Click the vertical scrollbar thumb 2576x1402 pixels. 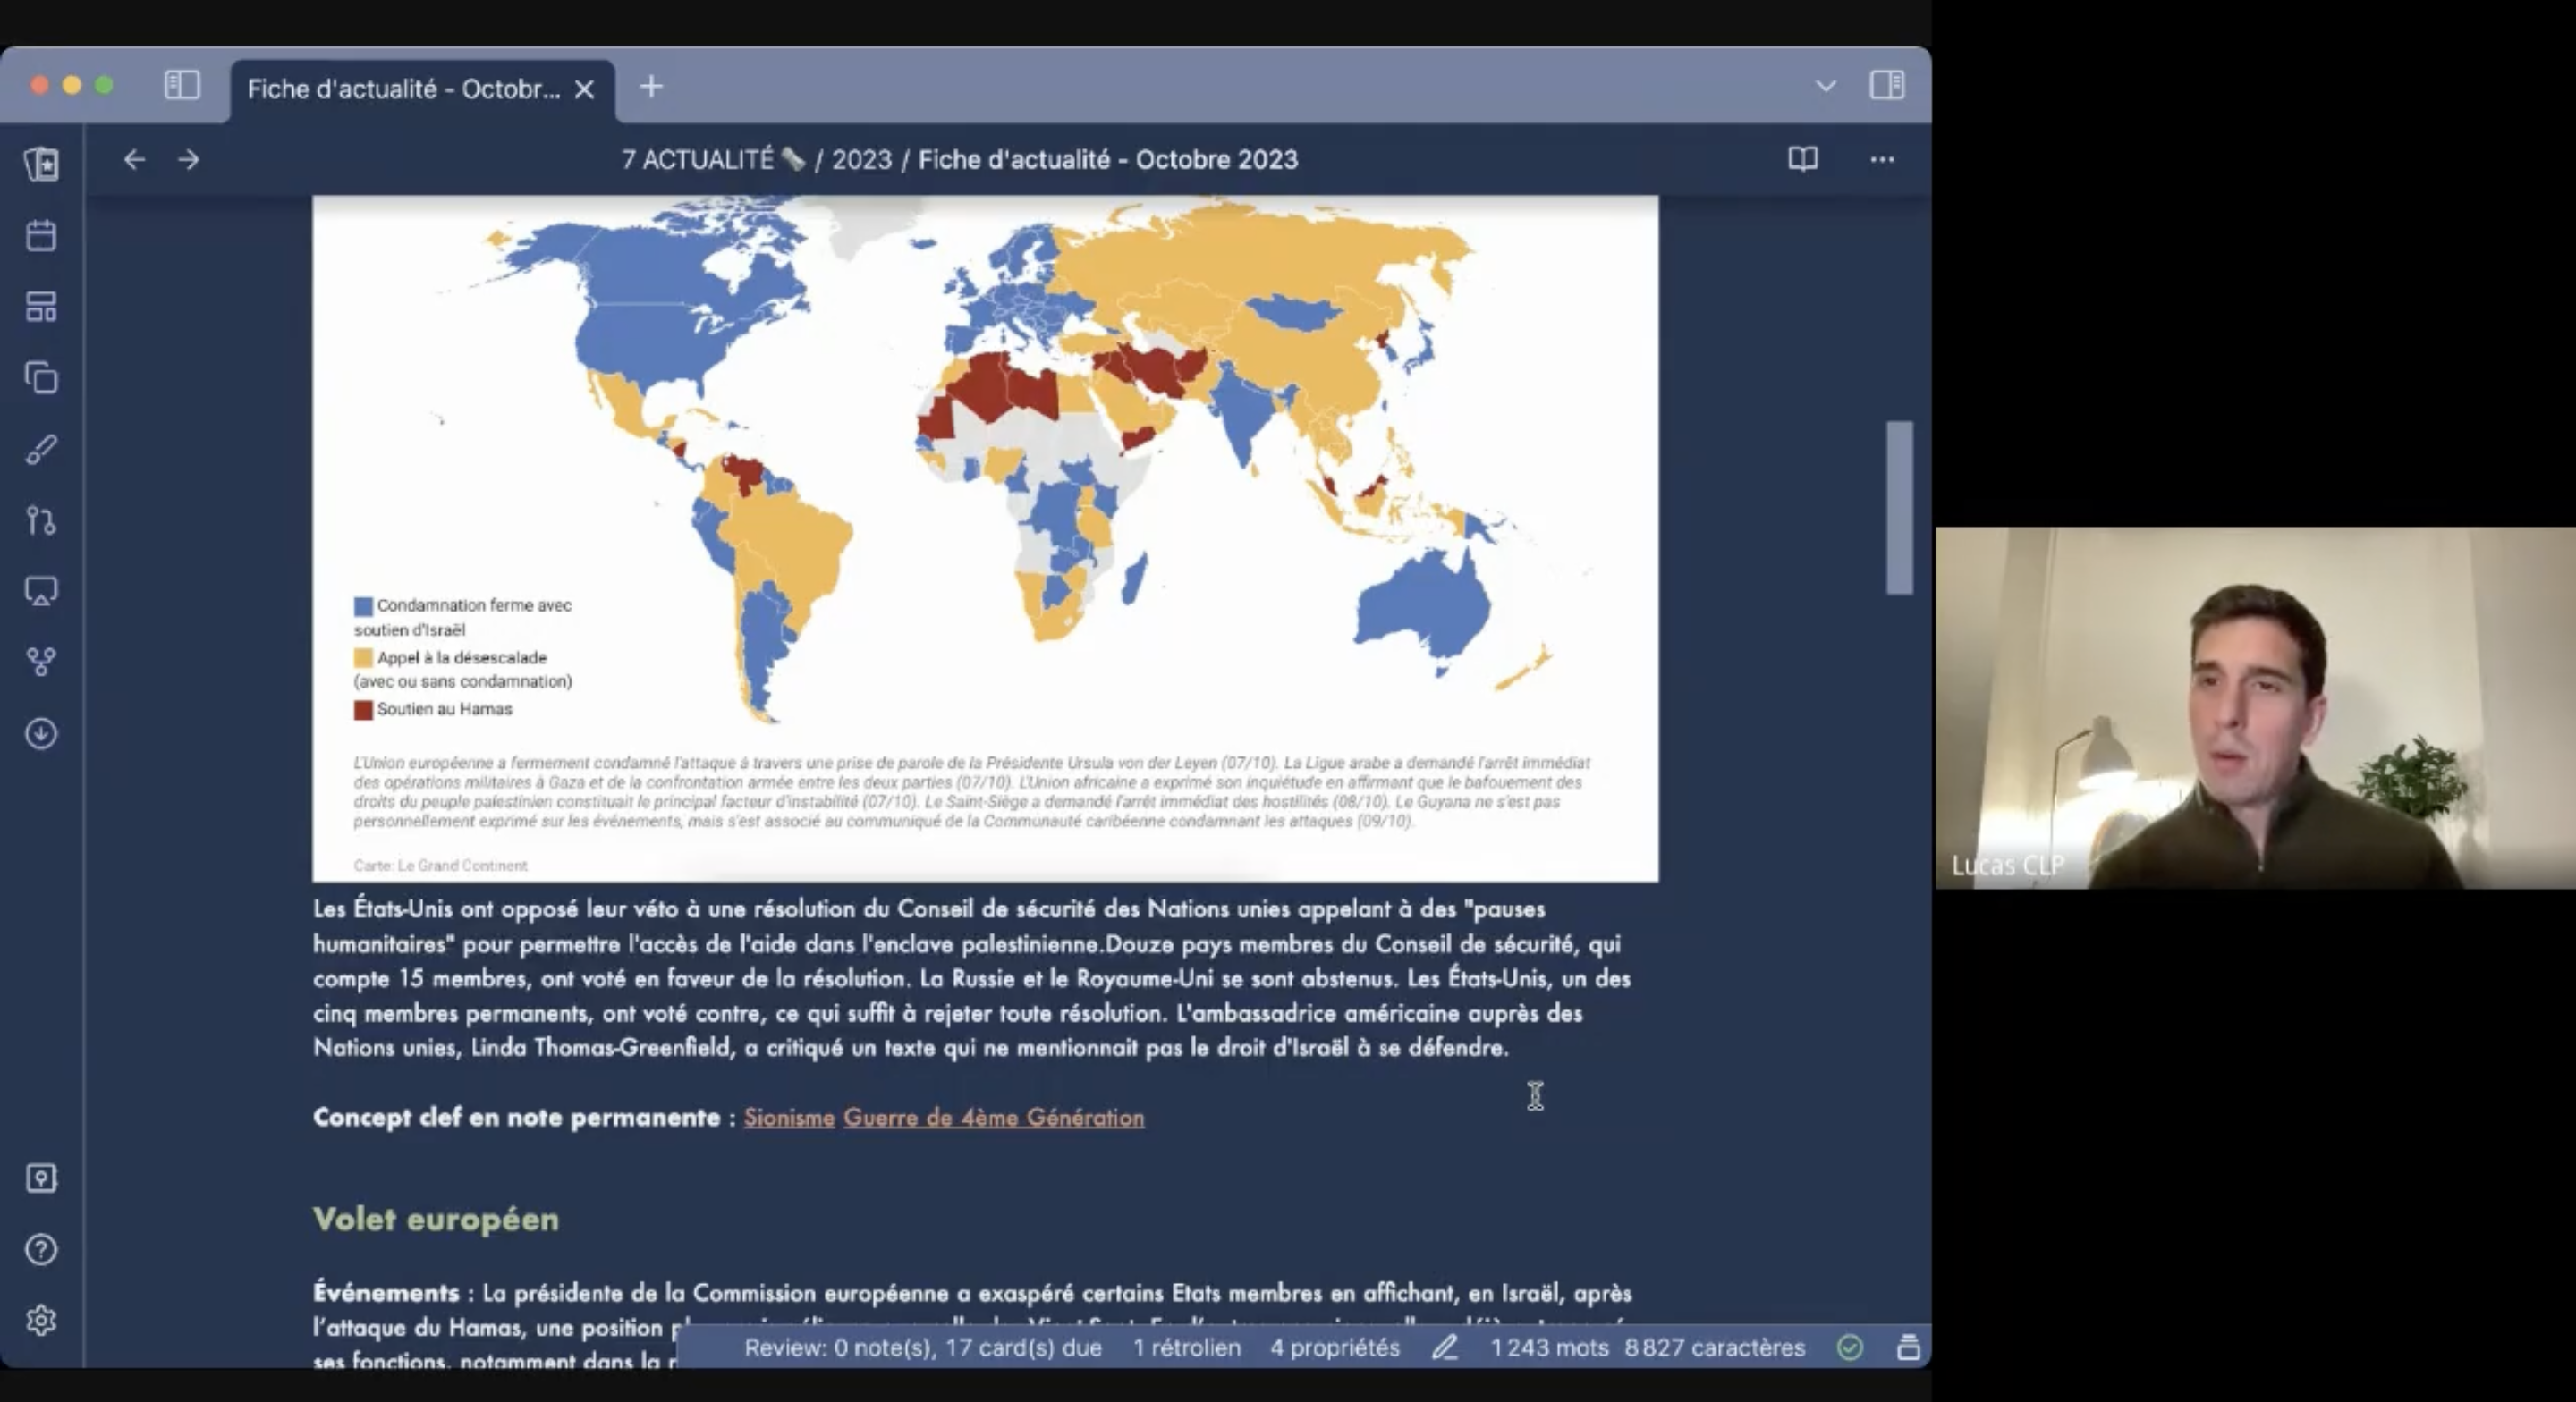click(x=1899, y=507)
